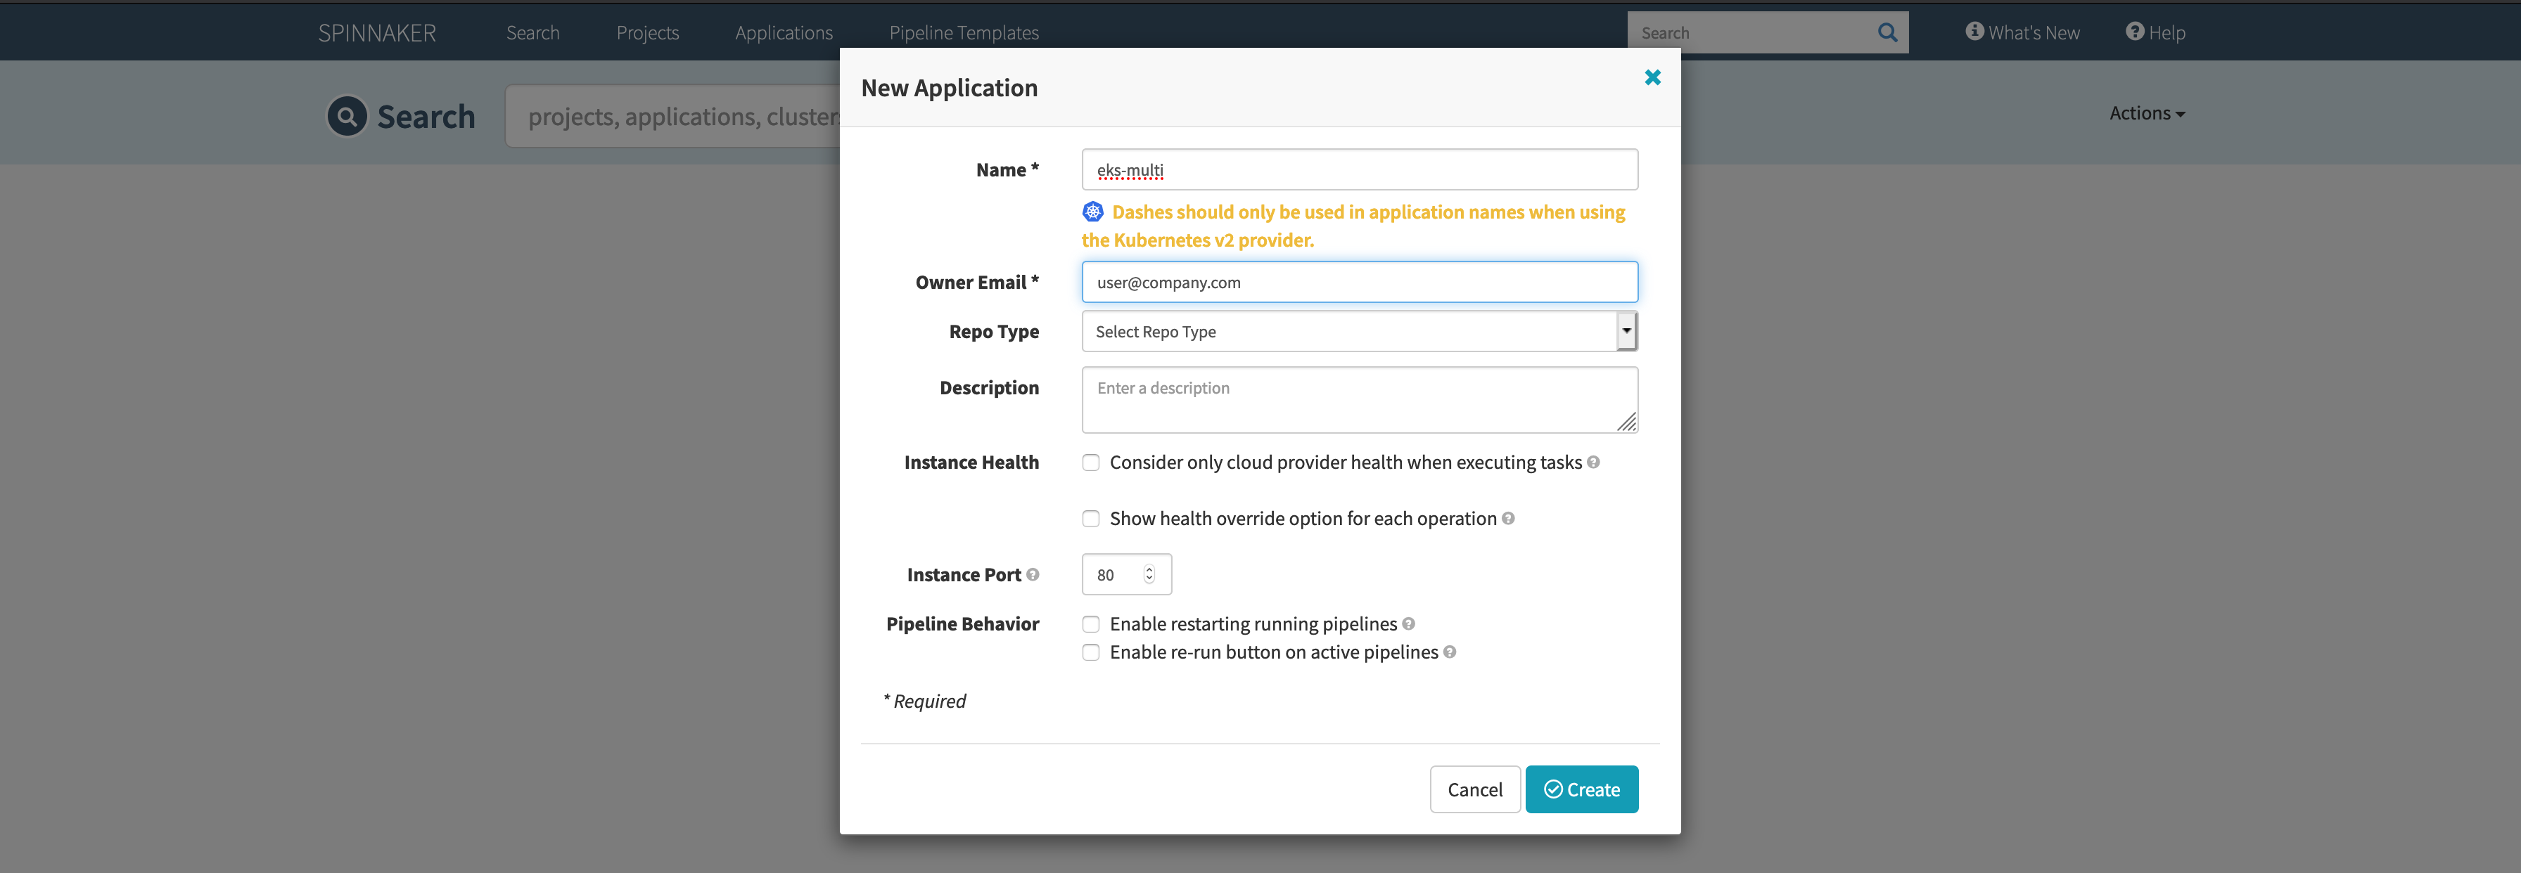Open the Select Repo Type dropdown
This screenshot has width=2521, height=873.
[1360, 331]
